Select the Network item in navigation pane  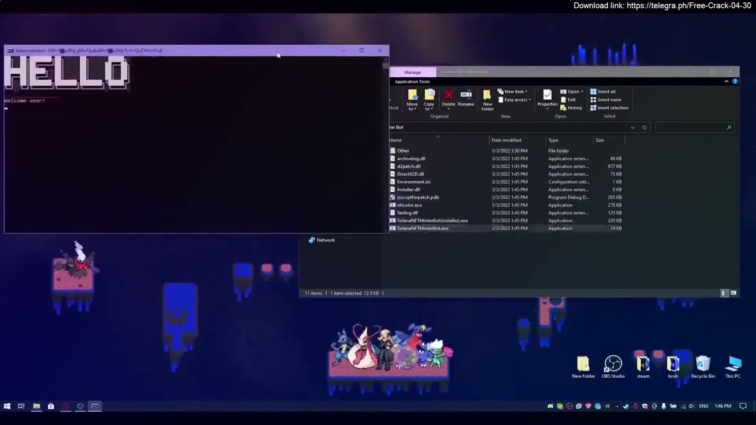[322, 240]
